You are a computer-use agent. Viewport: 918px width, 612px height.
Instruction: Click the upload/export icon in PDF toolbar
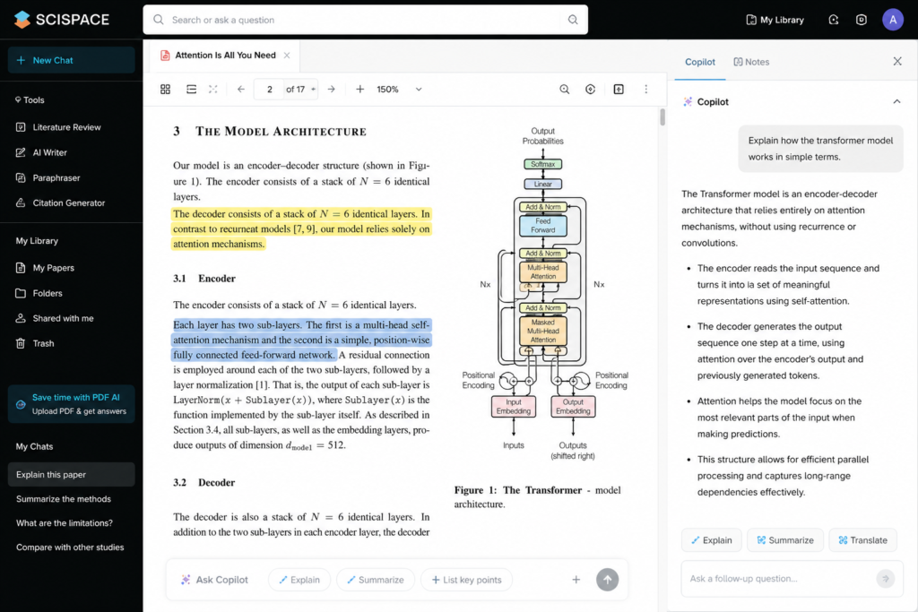tap(619, 89)
